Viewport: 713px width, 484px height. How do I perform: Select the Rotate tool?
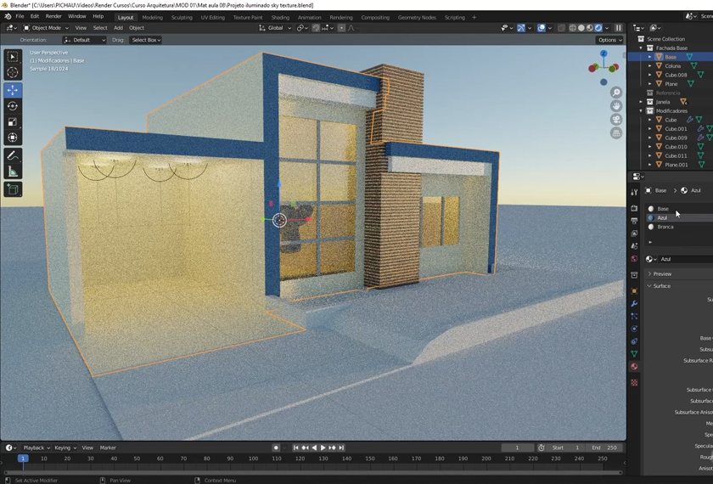[x=13, y=106]
